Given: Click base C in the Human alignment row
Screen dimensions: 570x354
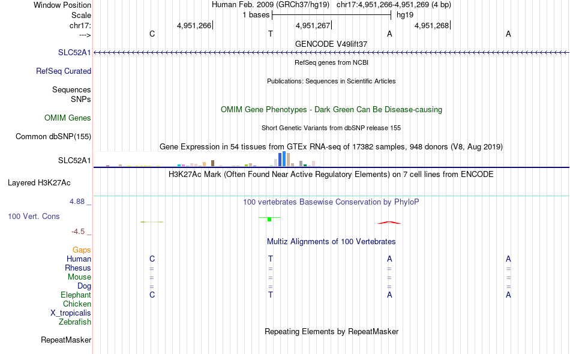Looking at the screenshot, I should coord(152,259).
